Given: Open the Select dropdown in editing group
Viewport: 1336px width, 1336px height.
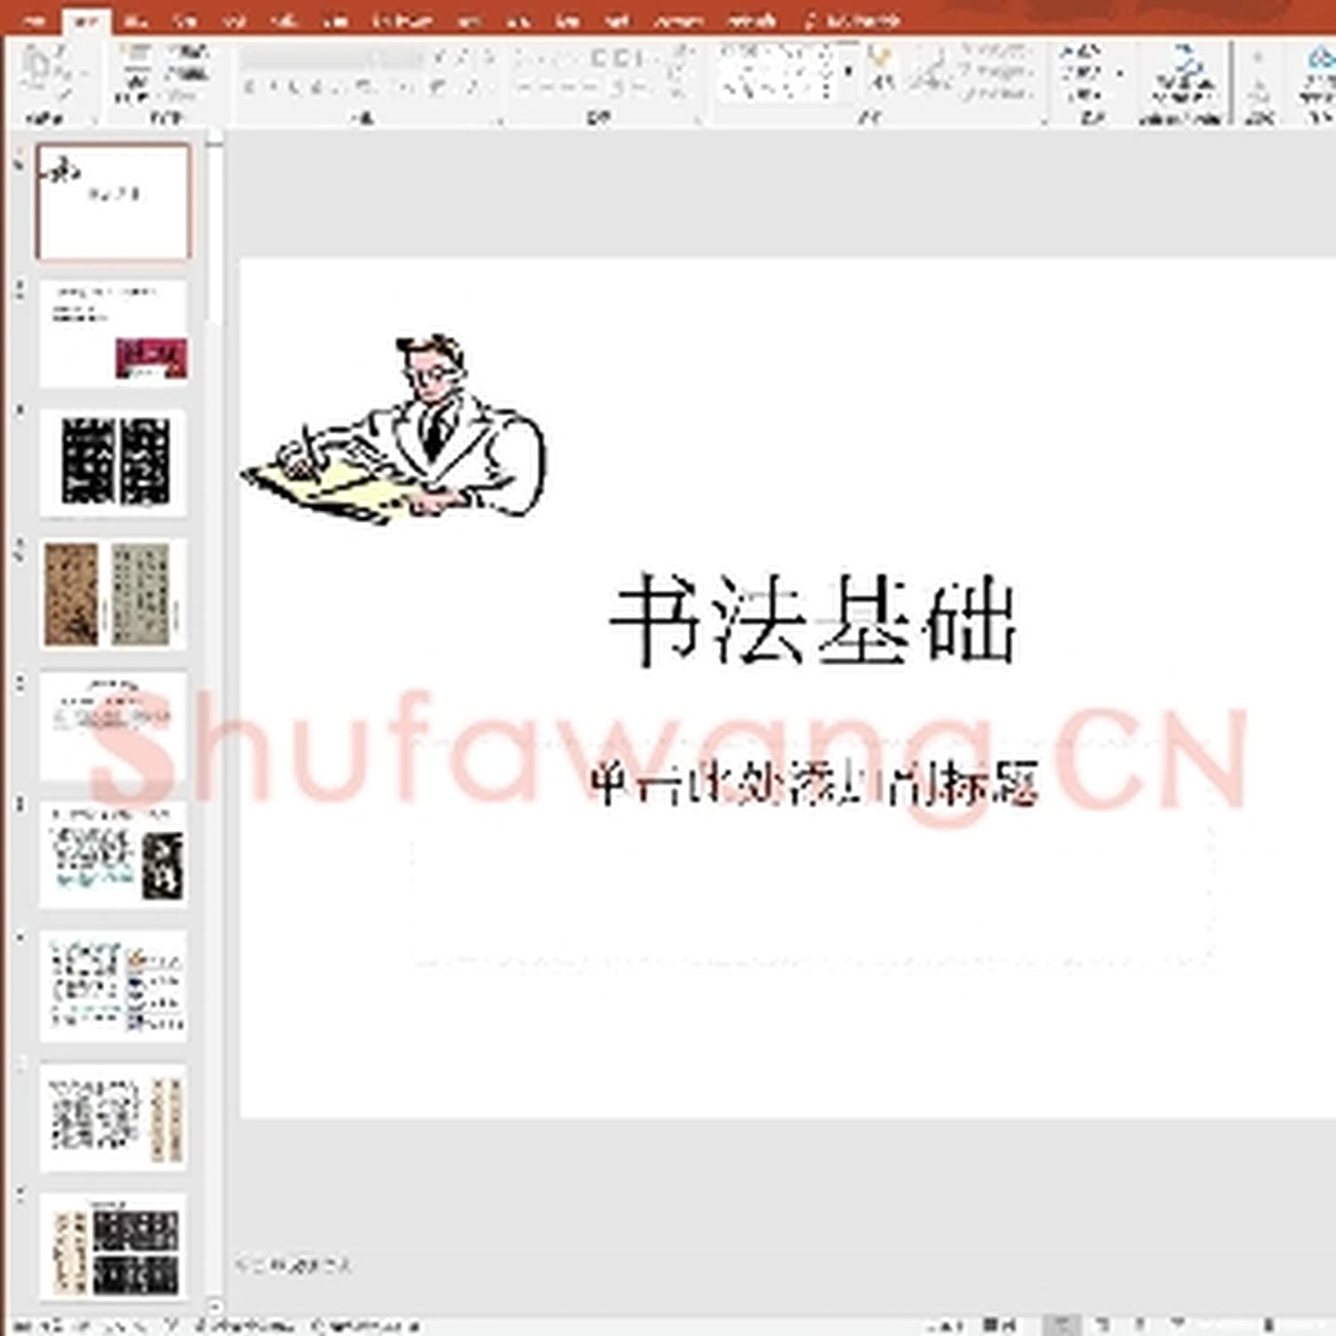Looking at the screenshot, I should 1083,94.
